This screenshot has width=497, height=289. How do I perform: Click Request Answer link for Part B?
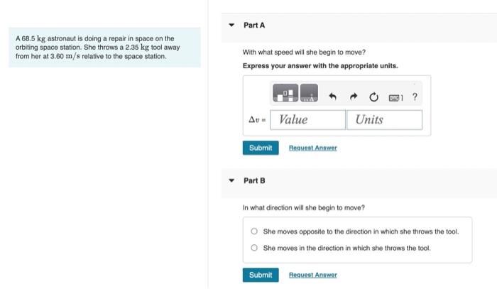point(313,275)
